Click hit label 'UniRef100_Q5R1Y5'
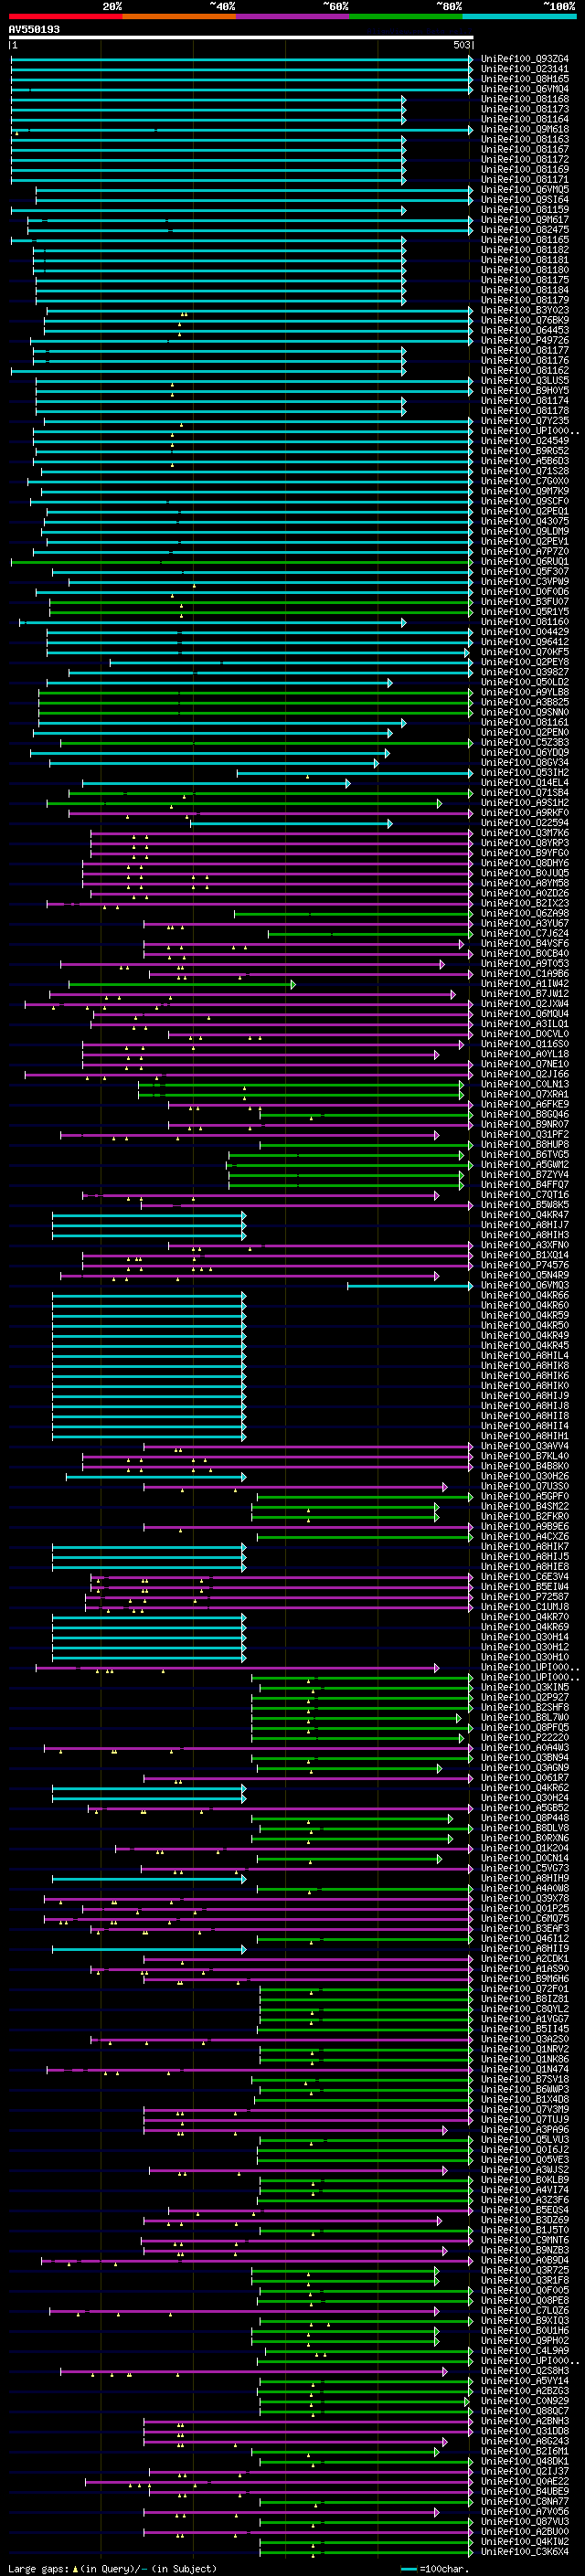Screen dimensions: 585x2576 point(525,611)
